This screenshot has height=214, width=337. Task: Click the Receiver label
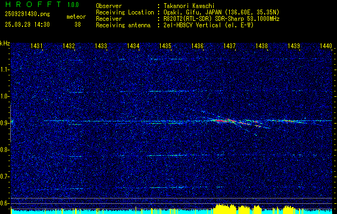coord(109,19)
